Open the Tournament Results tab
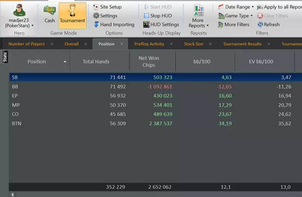The image size is (302, 197). pyautogui.click(x=242, y=44)
